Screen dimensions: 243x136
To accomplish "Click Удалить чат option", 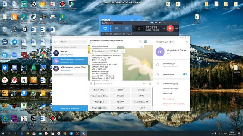I will click(168, 93).
